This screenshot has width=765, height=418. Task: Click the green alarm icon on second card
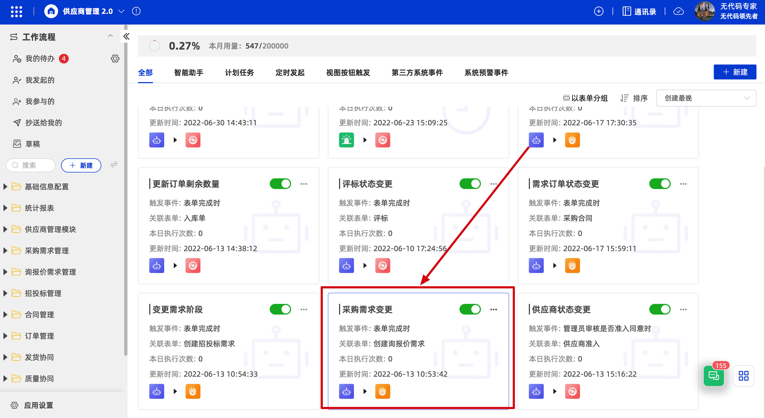pos(346,140)
